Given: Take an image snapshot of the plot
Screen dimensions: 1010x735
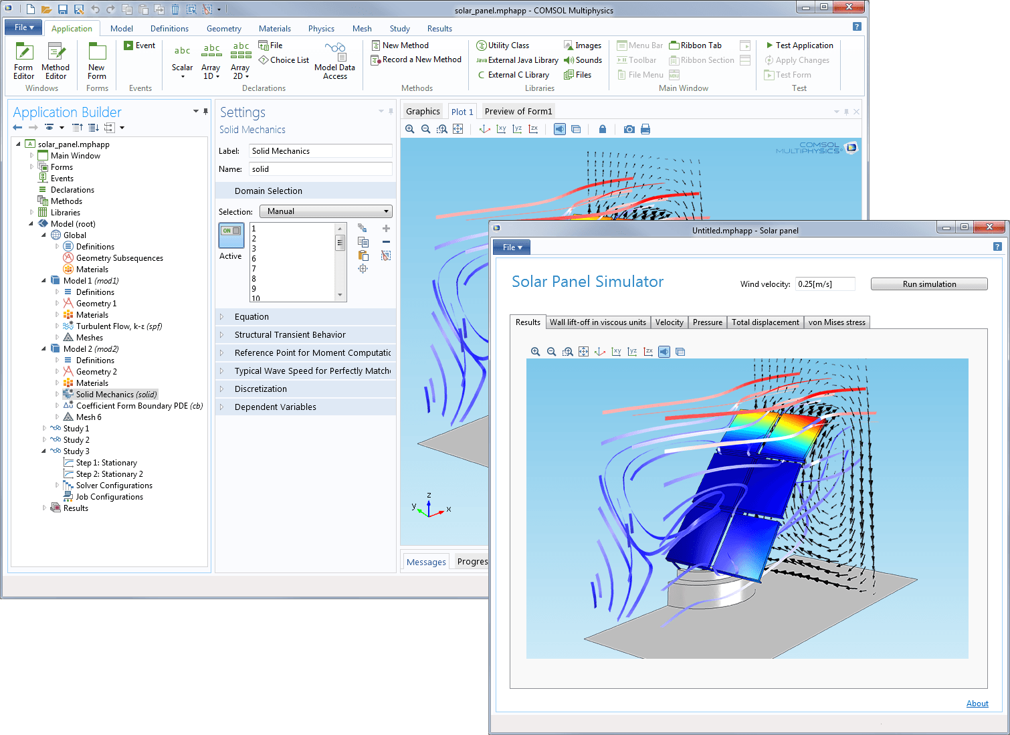Looking at the screenshot, I should [629, 129].
